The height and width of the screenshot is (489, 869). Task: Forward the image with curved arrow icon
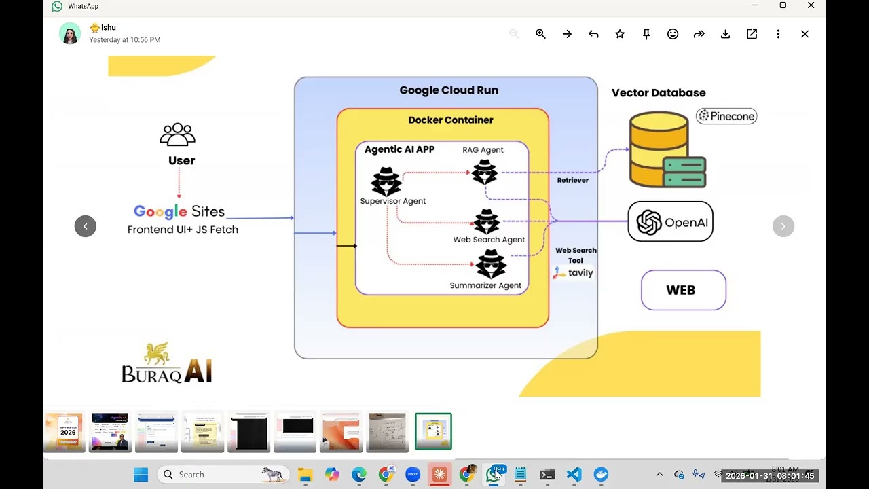699,34
